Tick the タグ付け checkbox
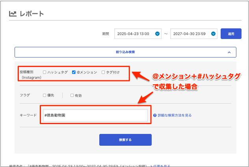The height and width of the screenshot is (167, 249). tap(103, 72)
